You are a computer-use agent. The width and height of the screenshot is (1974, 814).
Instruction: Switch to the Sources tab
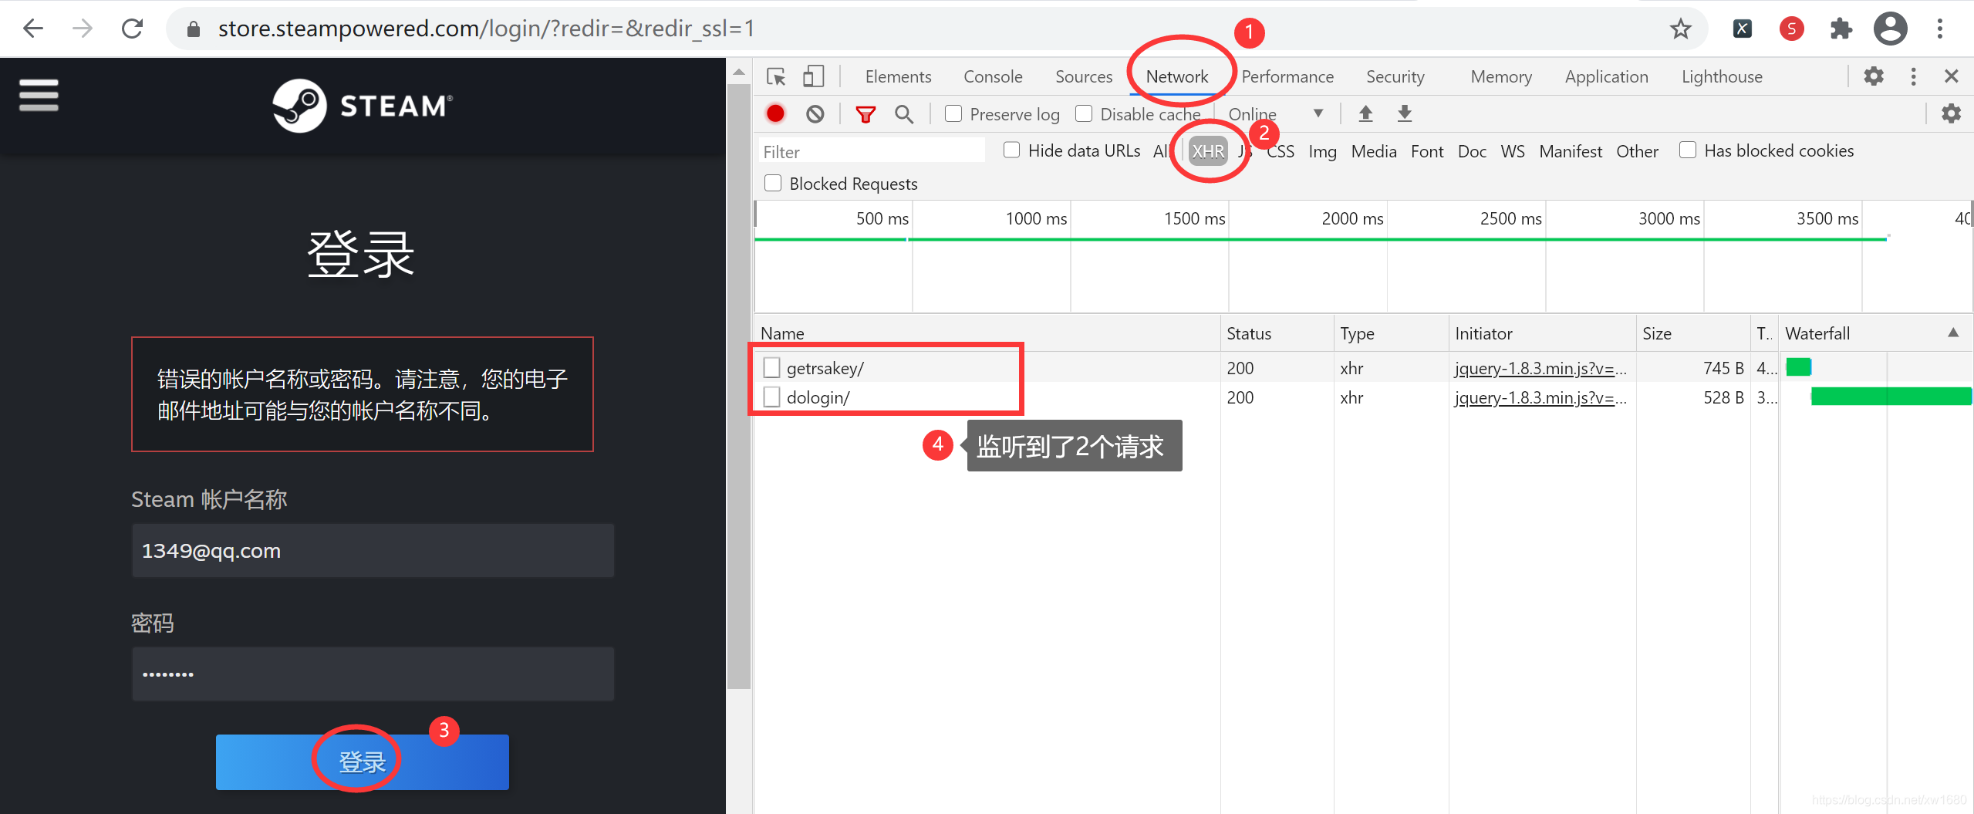tap(1084, 76)
